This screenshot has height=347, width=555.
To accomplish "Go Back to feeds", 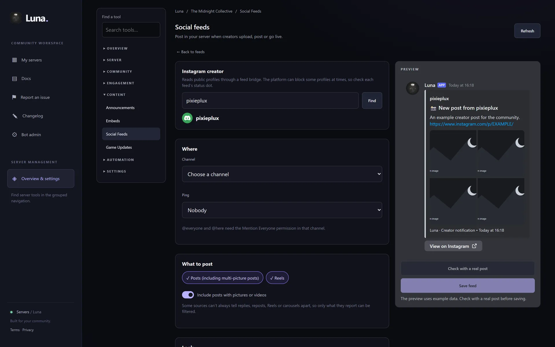I will pyautogui.click(x=190, y=52).
